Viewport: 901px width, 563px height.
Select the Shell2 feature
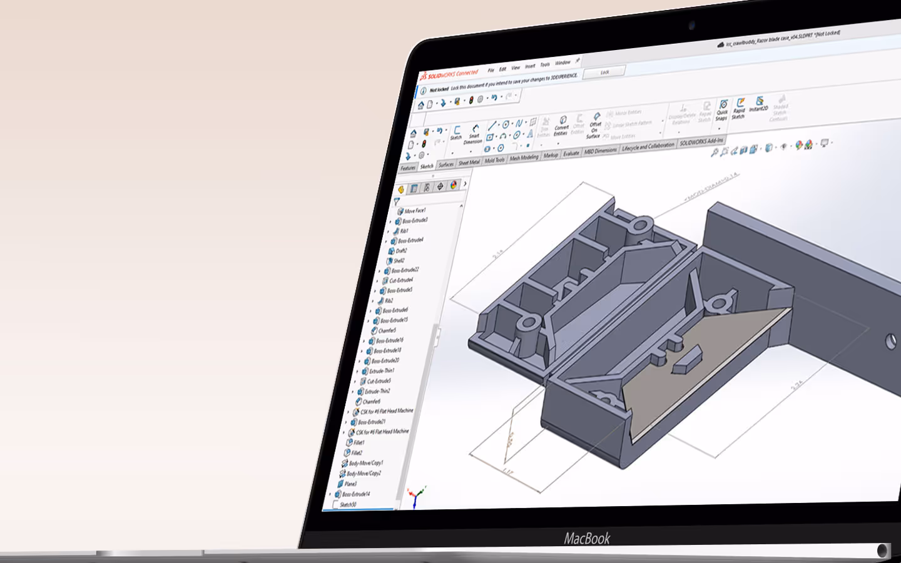[x=395, y=261]
